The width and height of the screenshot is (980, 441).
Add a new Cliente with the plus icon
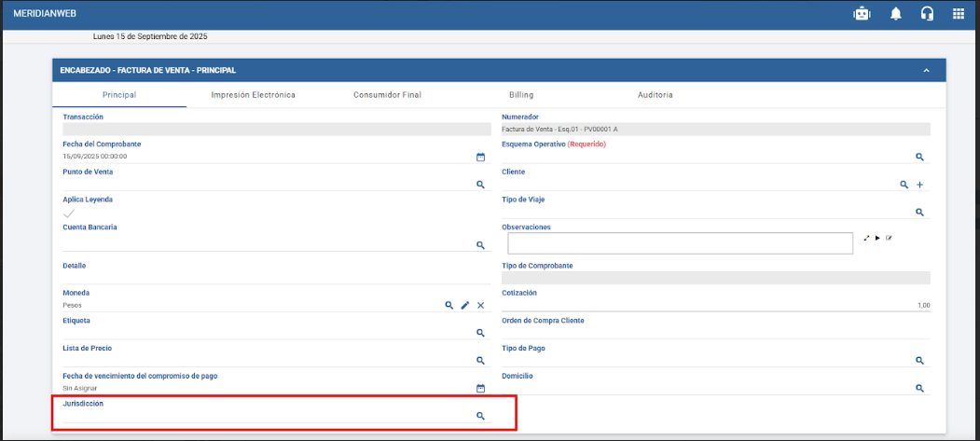click(x=920, y=185)
